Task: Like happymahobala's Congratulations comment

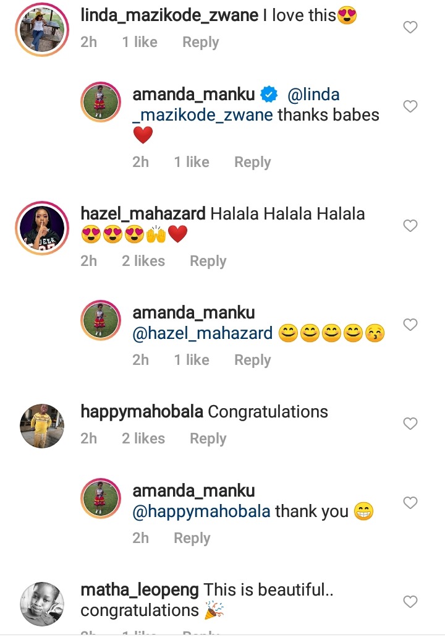Action: 410,424
